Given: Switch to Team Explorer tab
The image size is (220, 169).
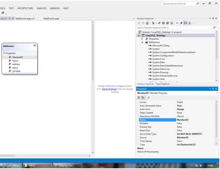Looking at the screenshot, I should [x=162, y=84].
